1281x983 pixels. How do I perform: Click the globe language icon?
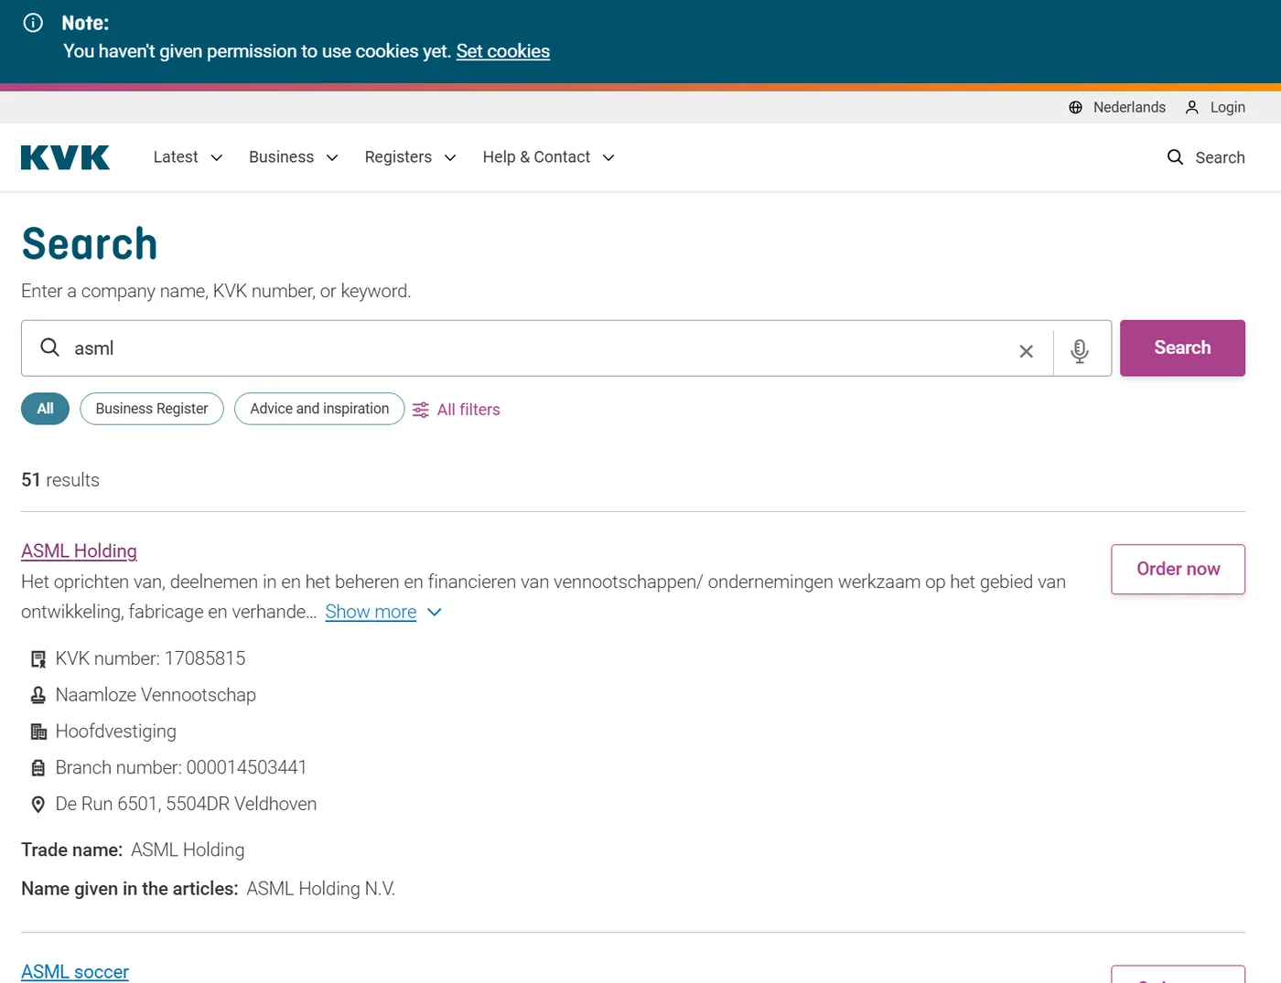click(1075, 107)
